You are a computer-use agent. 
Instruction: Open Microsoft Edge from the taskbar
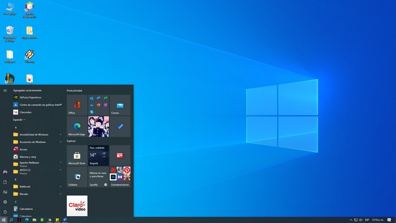coord(27,220)
